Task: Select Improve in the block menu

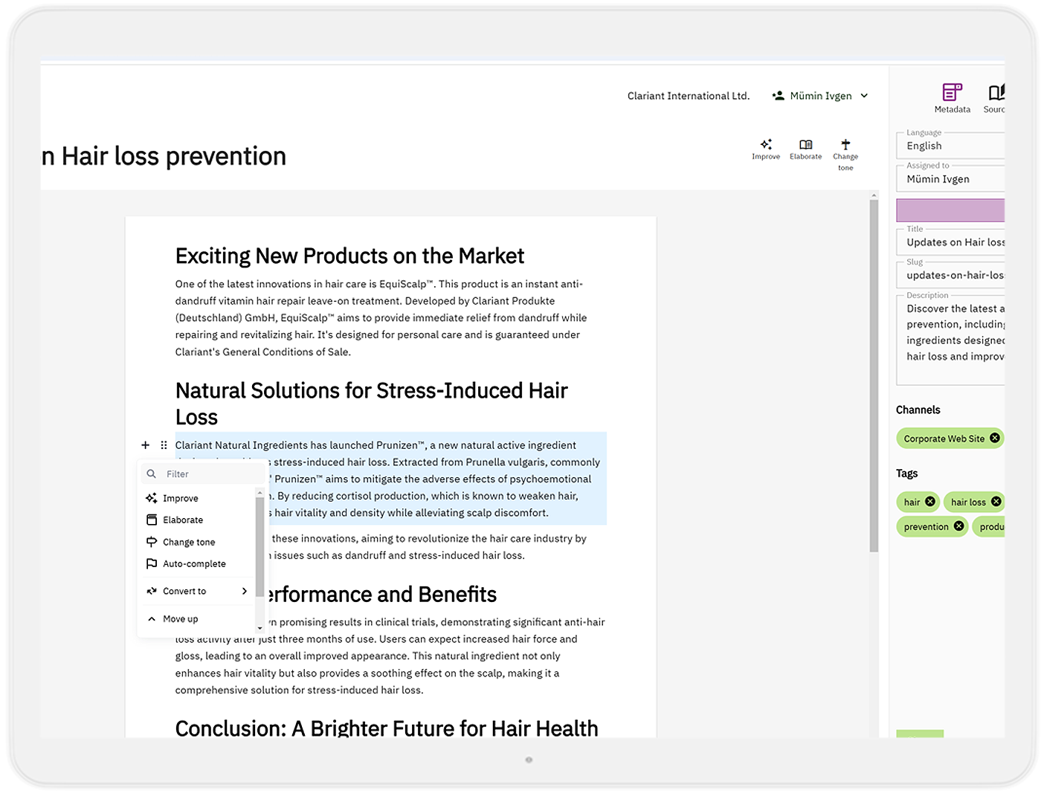Action: click(198, 498)
